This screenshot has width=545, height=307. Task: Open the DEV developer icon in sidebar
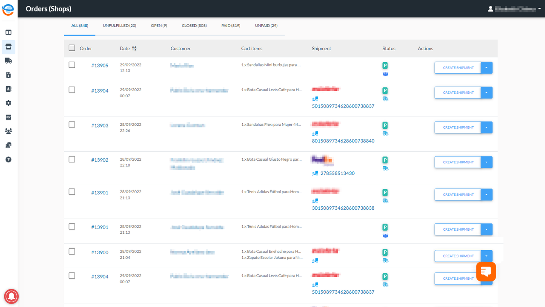[9, 117]
